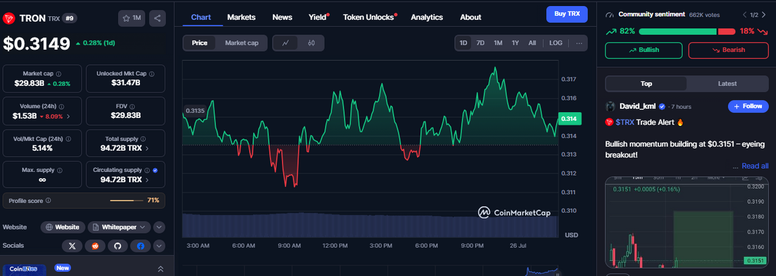This screenshot has width=776, height=276.
Task: Set chart range to All
Action: pyautogui.click(x=532, y=43)
